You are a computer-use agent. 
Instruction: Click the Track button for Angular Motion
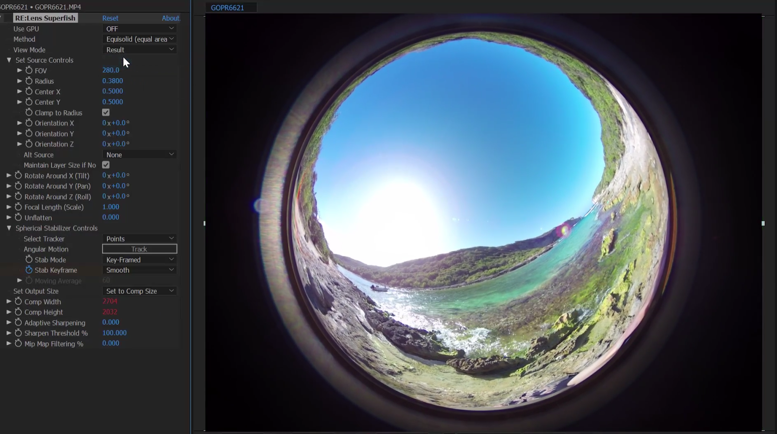pyautogui.click(x=139, y=249)
